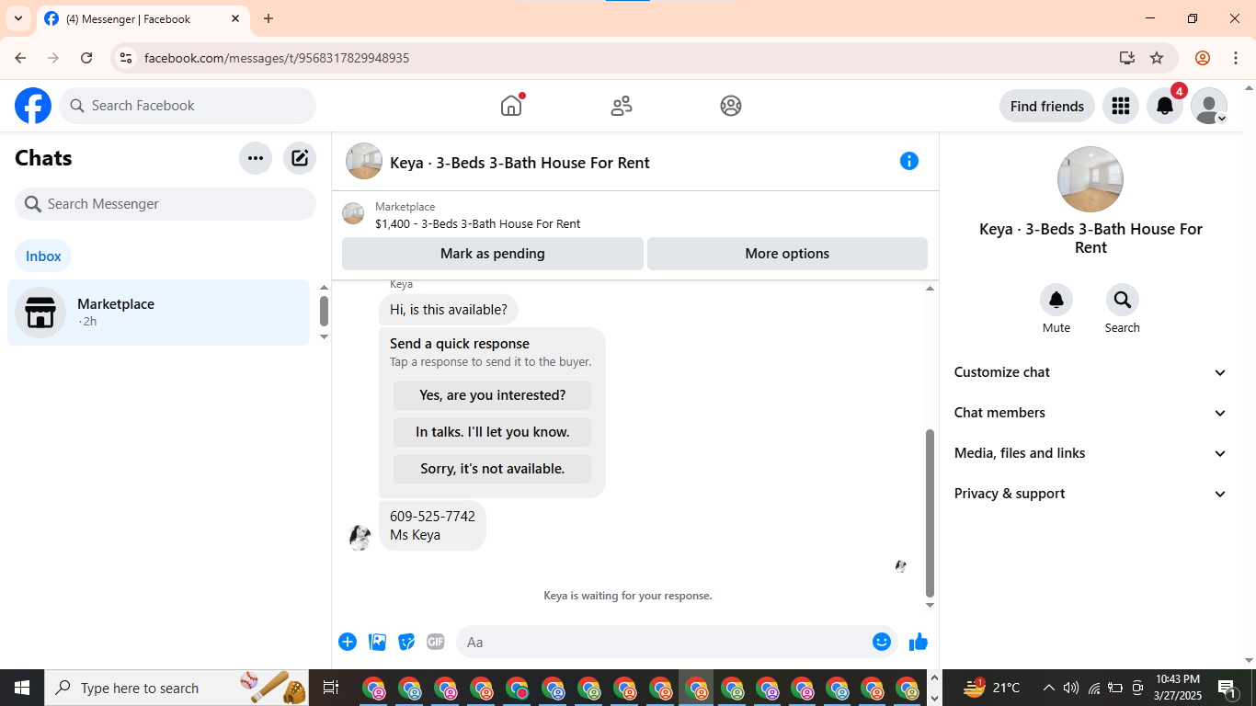Open the volume control in system tray
This screenshot has width=1256, height=706.
pos(1071,688)
